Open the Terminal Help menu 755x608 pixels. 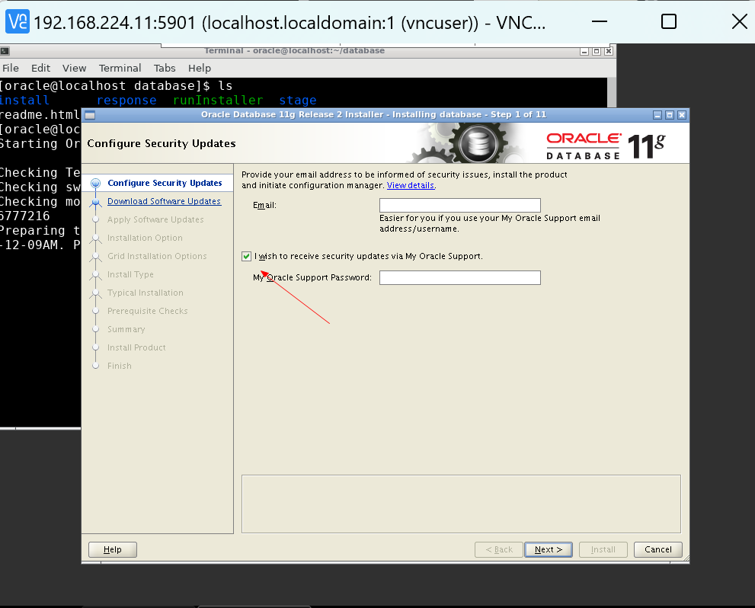point(200,68)
